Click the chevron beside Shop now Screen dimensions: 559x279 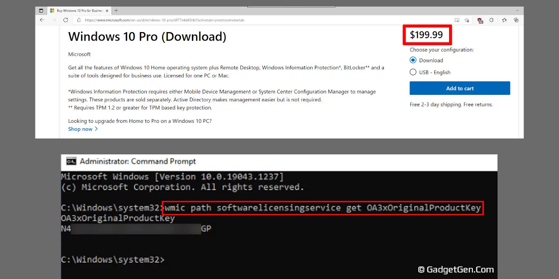(96, 129)
